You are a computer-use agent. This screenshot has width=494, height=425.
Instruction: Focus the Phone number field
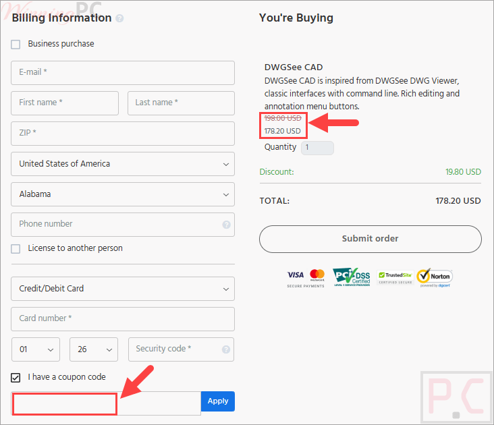(x=123, y=225)
